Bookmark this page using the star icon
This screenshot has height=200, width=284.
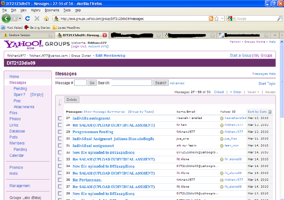click(x=217, y=18)
